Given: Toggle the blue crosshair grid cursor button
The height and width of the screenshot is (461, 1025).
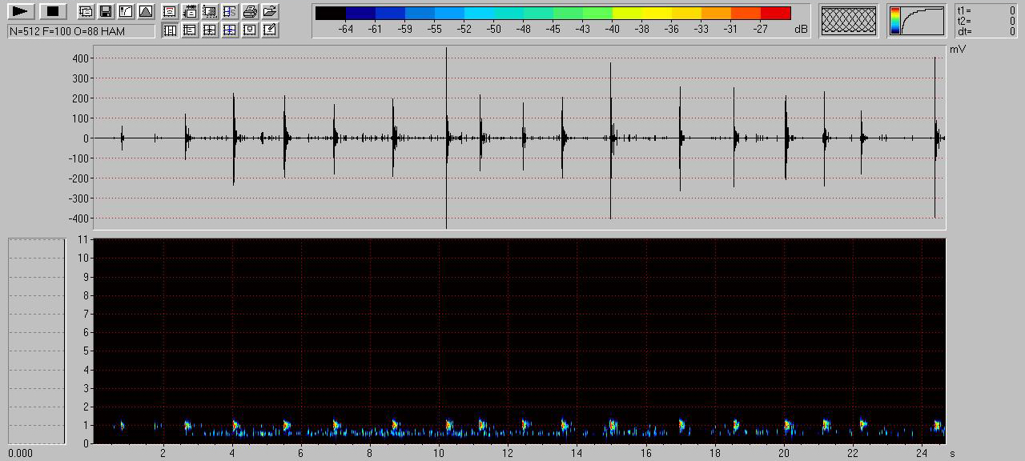Looking at the screenshot, I should pos(230,30).
